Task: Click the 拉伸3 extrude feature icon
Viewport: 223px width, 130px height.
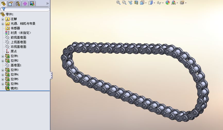Action: 7,70
